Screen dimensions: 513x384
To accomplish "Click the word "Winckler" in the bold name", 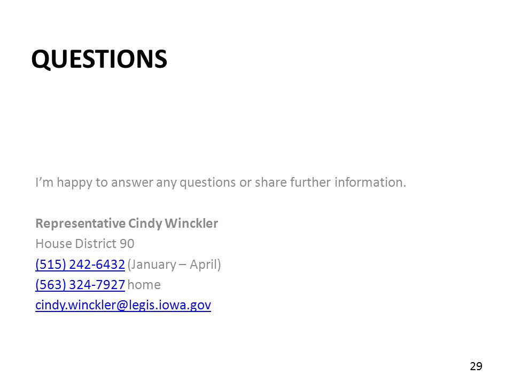I will [x=191, y=223].
